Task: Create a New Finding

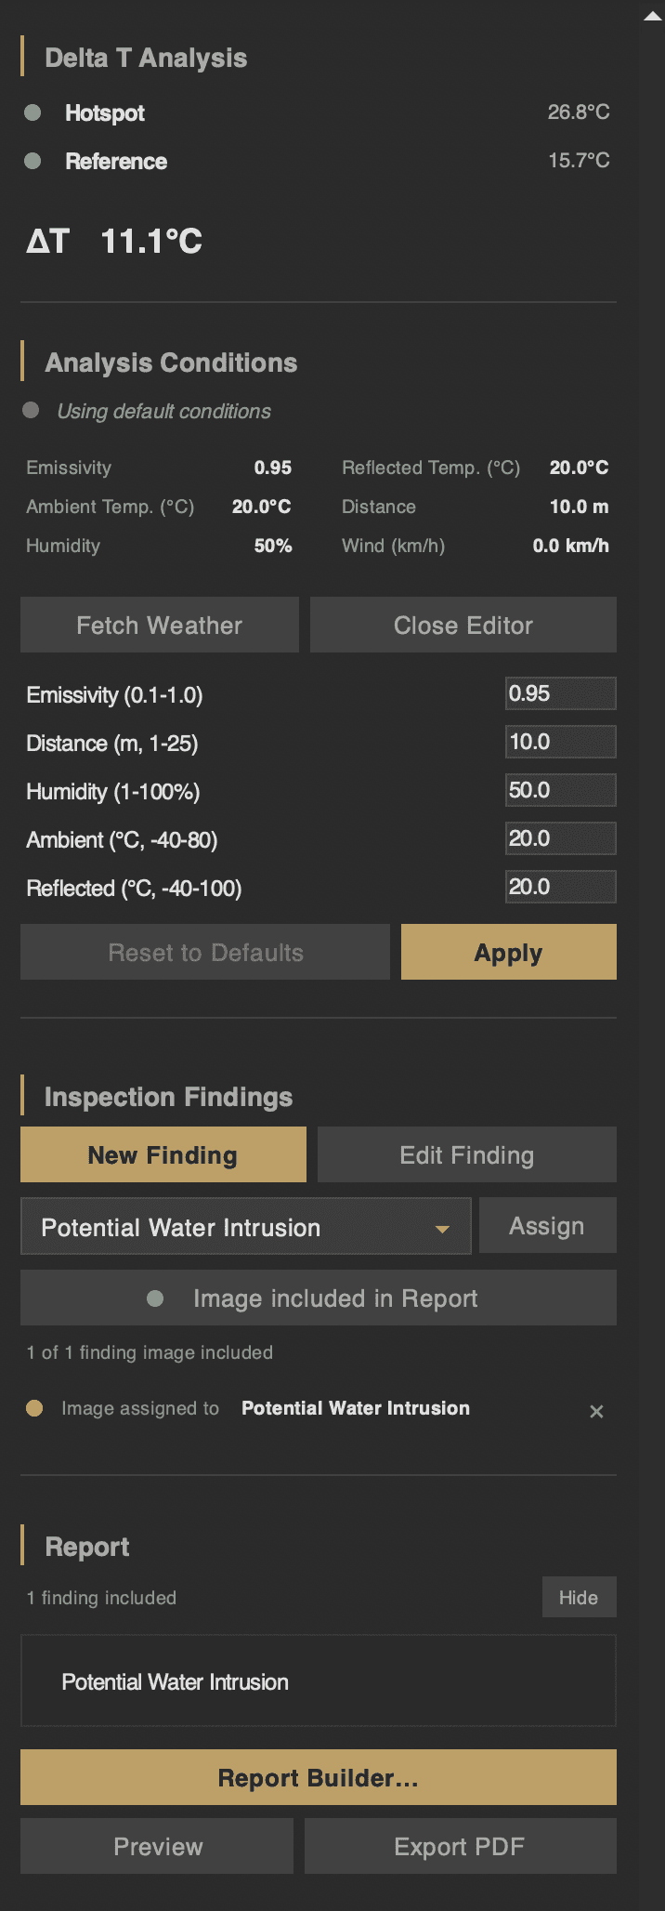Action: (x=163, y=1154)
